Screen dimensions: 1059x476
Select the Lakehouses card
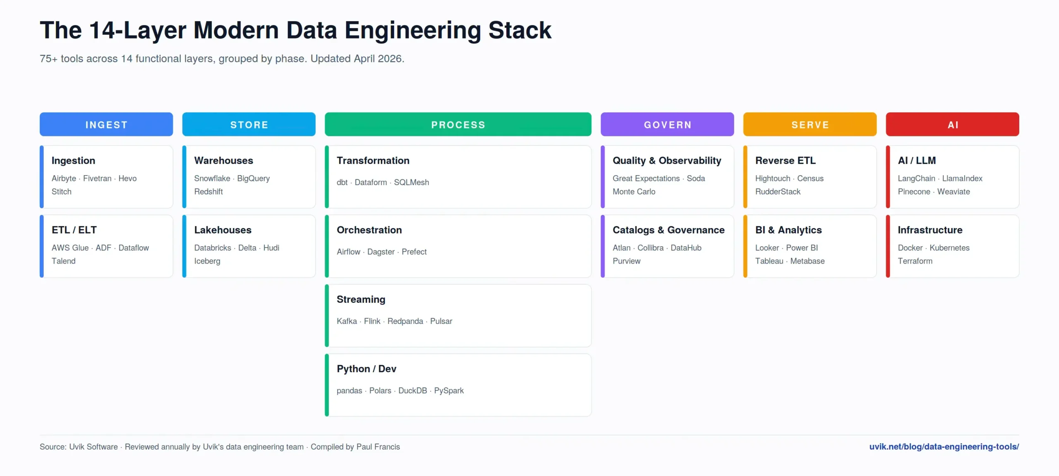[x=249, y=246]
